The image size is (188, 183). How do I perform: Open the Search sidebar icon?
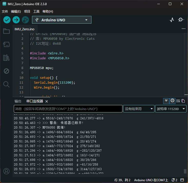click(6, 84)
